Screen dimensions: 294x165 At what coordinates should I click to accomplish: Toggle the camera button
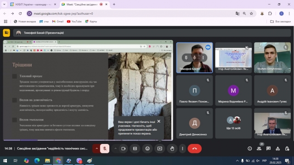coord(124,148)
